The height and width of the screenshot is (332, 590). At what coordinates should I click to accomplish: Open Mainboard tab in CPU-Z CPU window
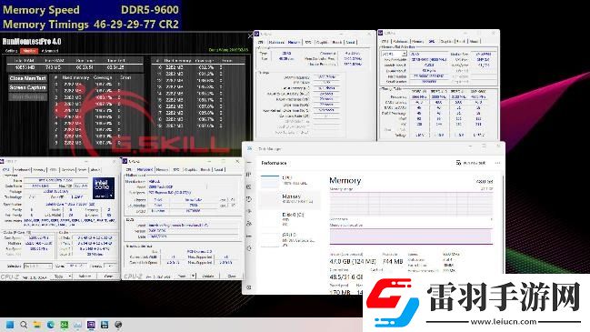pos(22,170)
